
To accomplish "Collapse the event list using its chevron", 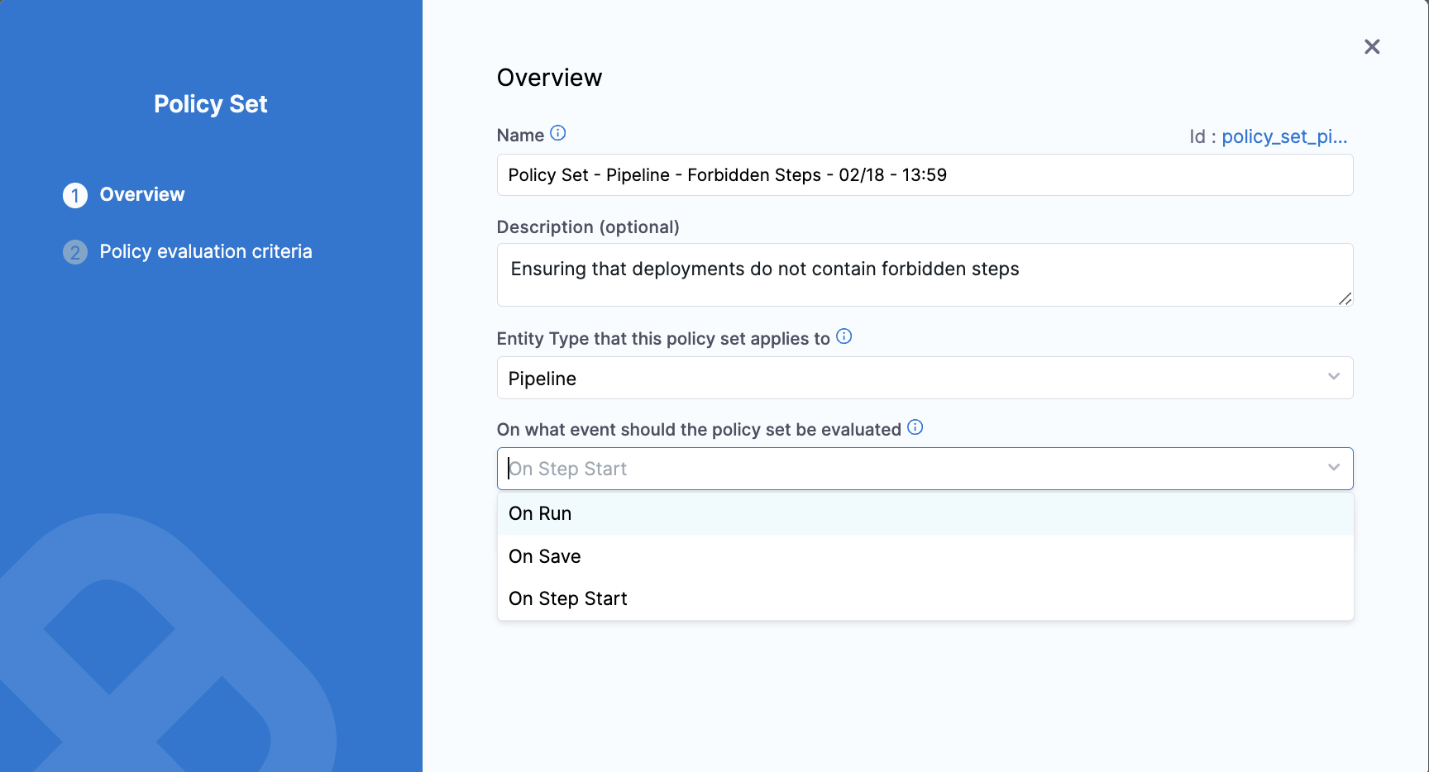I will pyautogui.click(x=1333, y=468).
